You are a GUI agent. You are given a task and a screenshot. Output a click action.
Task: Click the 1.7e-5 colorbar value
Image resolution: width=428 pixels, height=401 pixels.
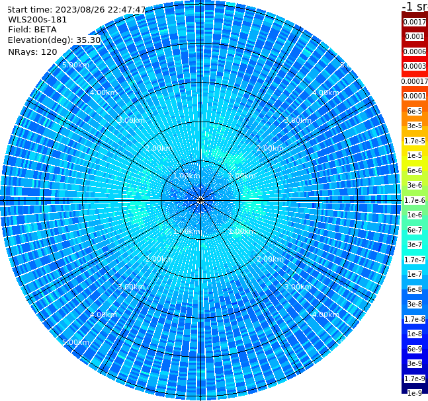tap(415, 141)
